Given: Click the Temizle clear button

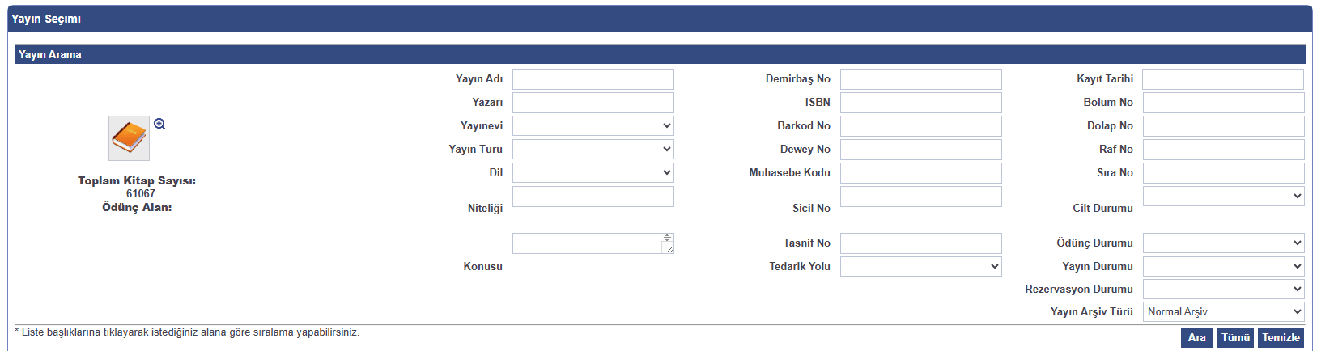Looking at the screenshot, I should coord(1281,337).
